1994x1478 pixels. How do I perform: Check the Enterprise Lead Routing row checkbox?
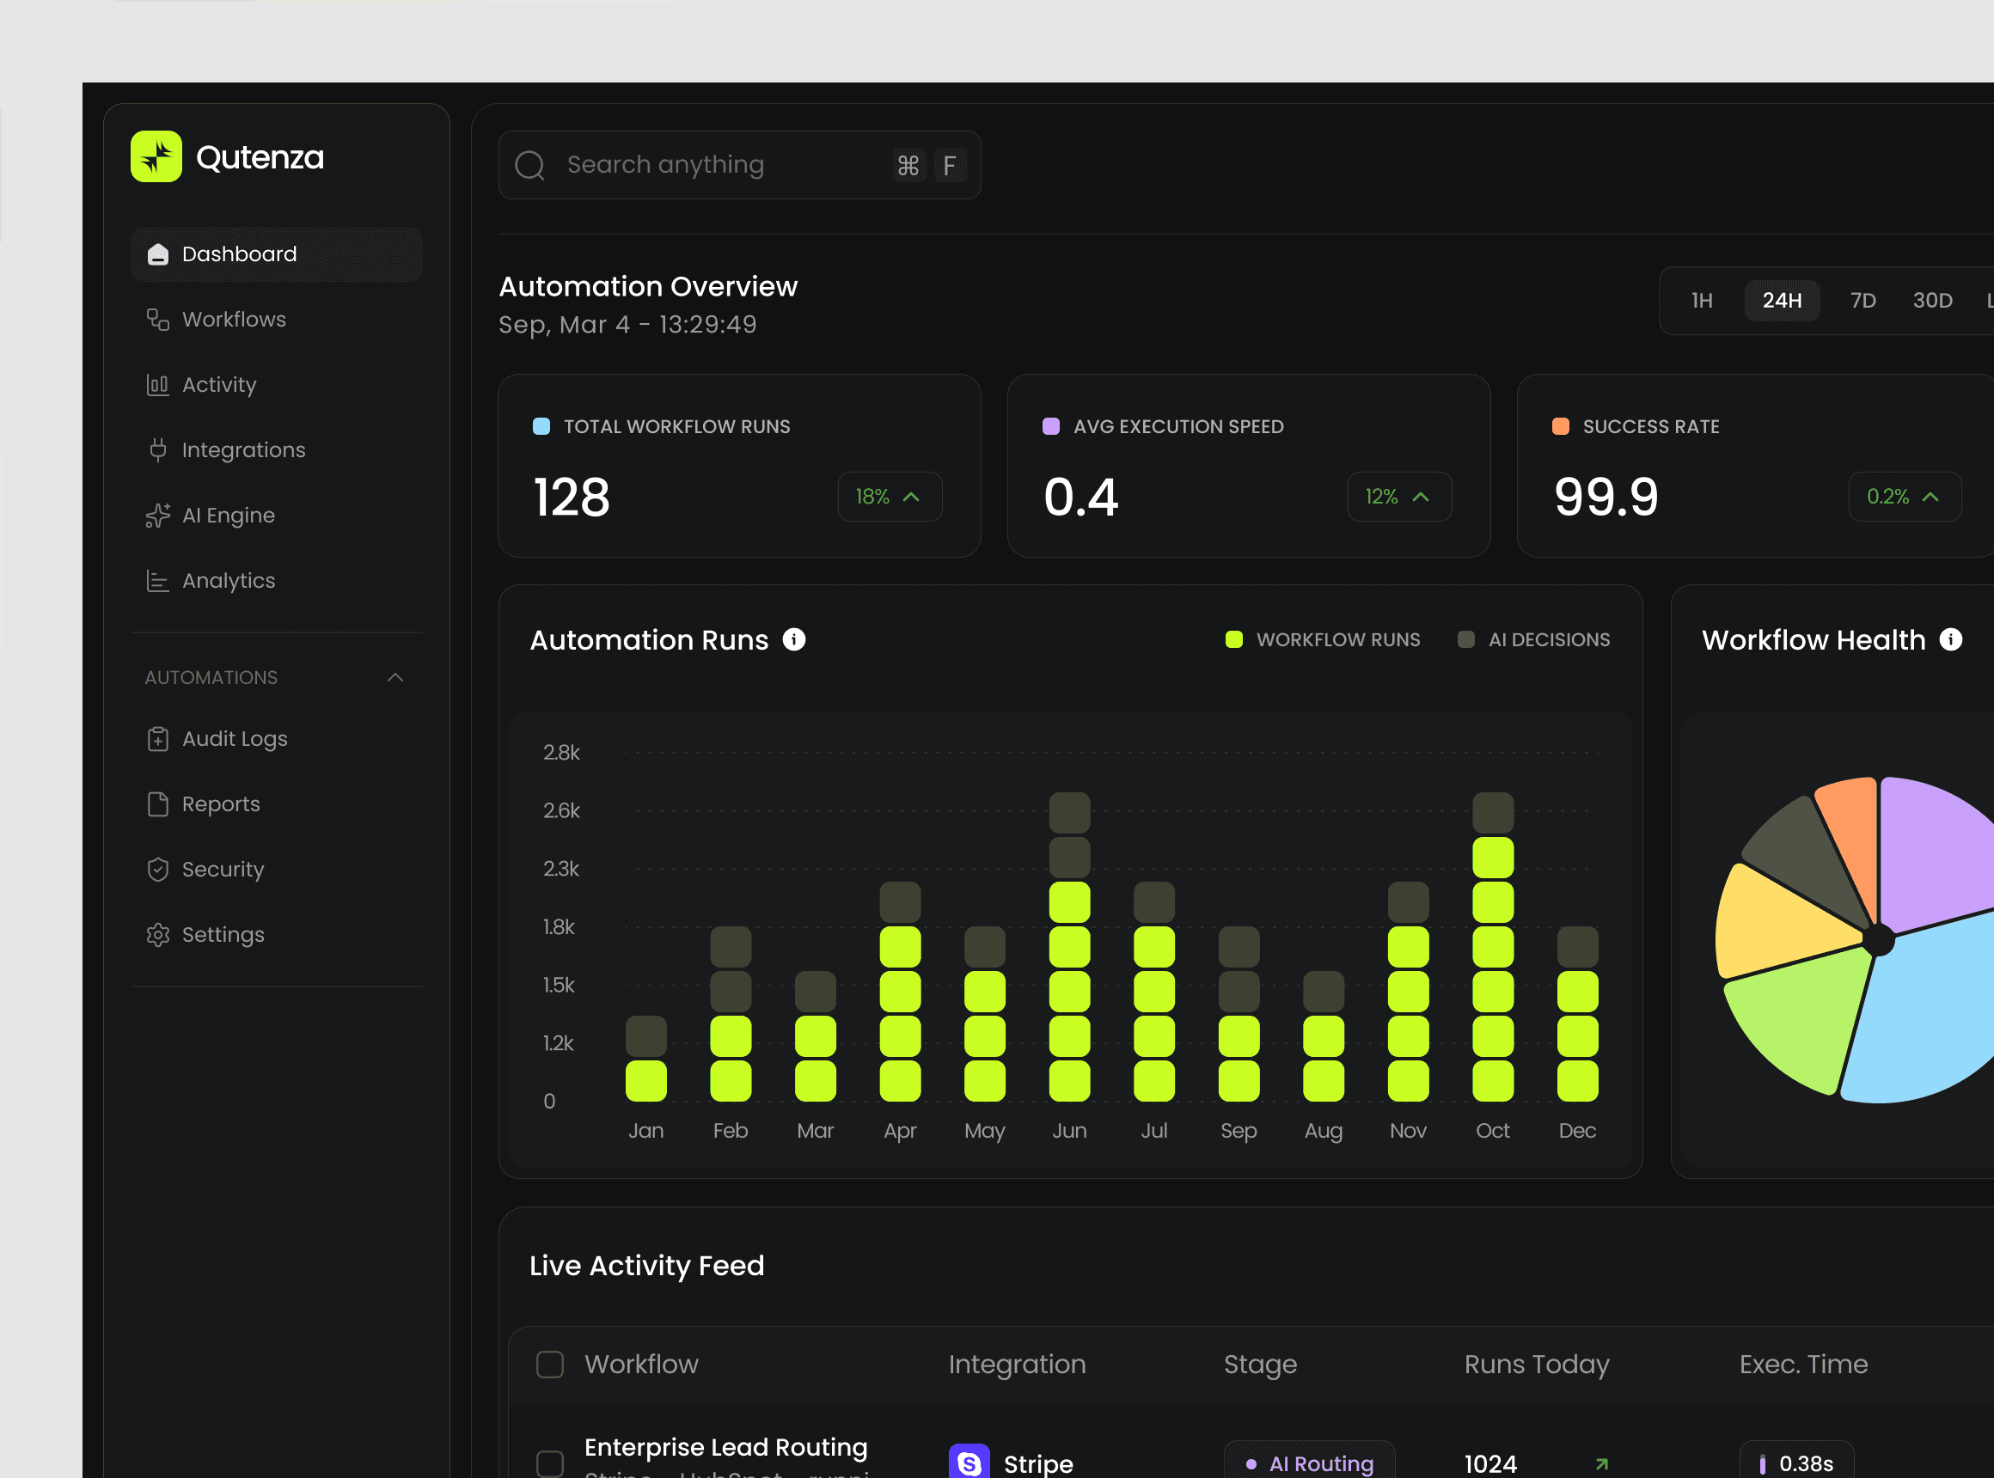pyautogui.click(x=549, y=1463)
